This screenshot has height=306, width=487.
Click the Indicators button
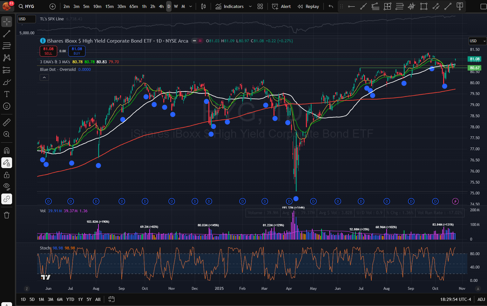point(230,6)
